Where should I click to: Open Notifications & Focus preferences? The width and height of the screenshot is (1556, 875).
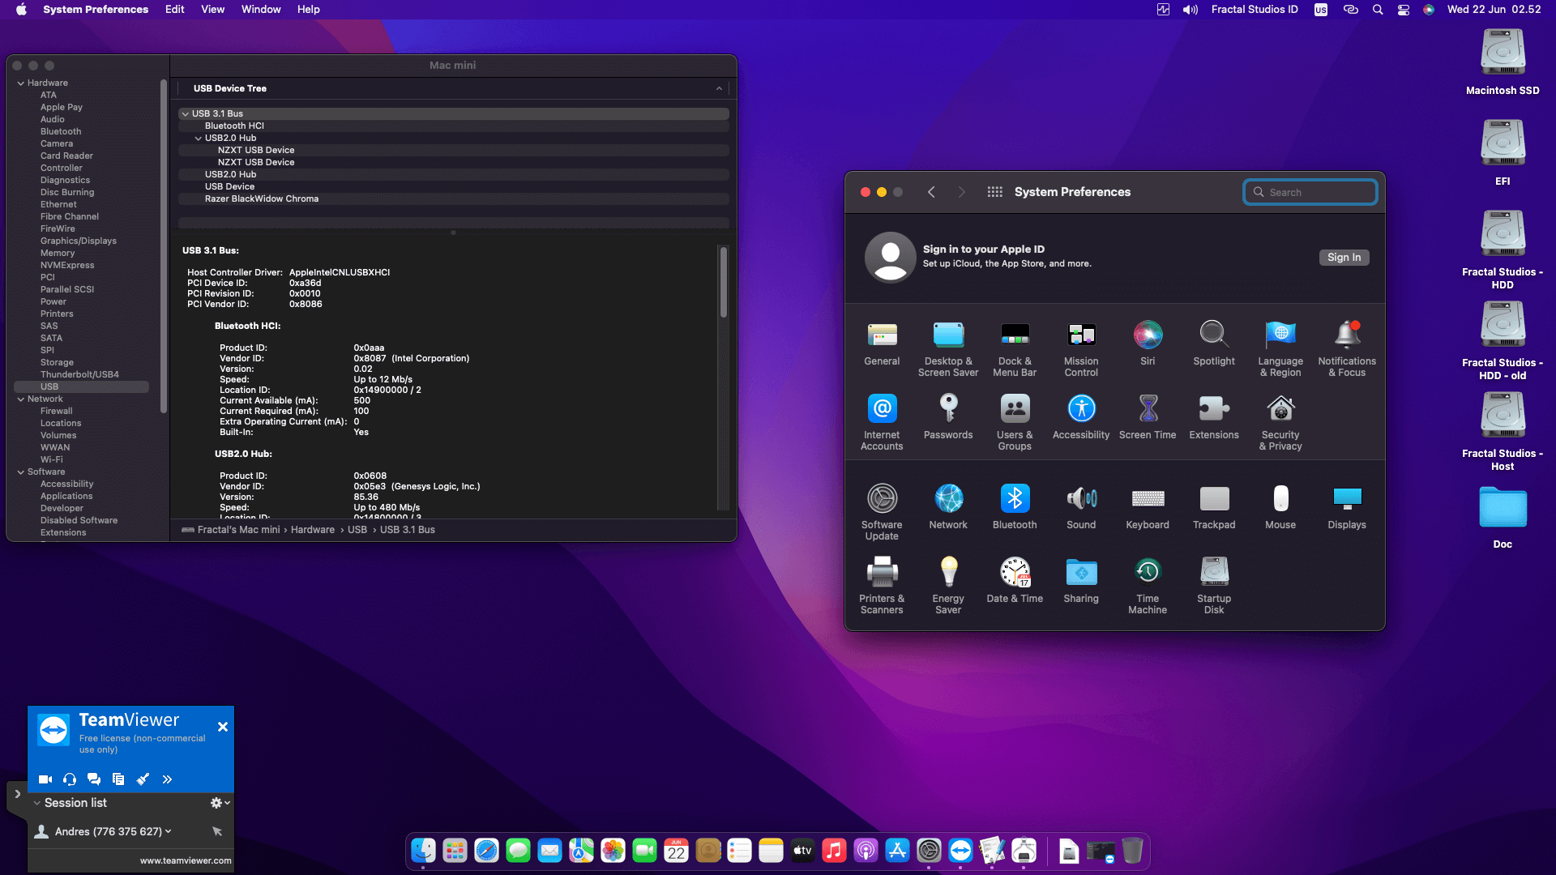coord(1347,349)
